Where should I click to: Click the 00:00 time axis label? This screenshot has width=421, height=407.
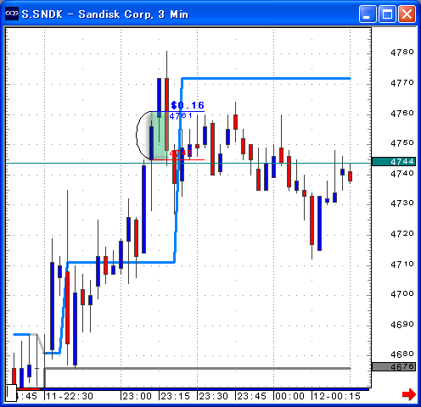pos(290,396)
